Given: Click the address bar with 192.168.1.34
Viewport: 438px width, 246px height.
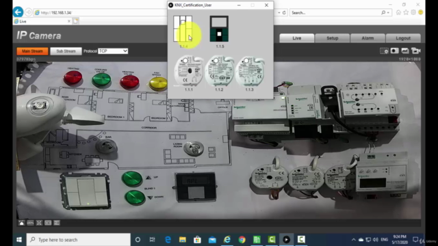Looking at the screenshot, I should 101,12.
